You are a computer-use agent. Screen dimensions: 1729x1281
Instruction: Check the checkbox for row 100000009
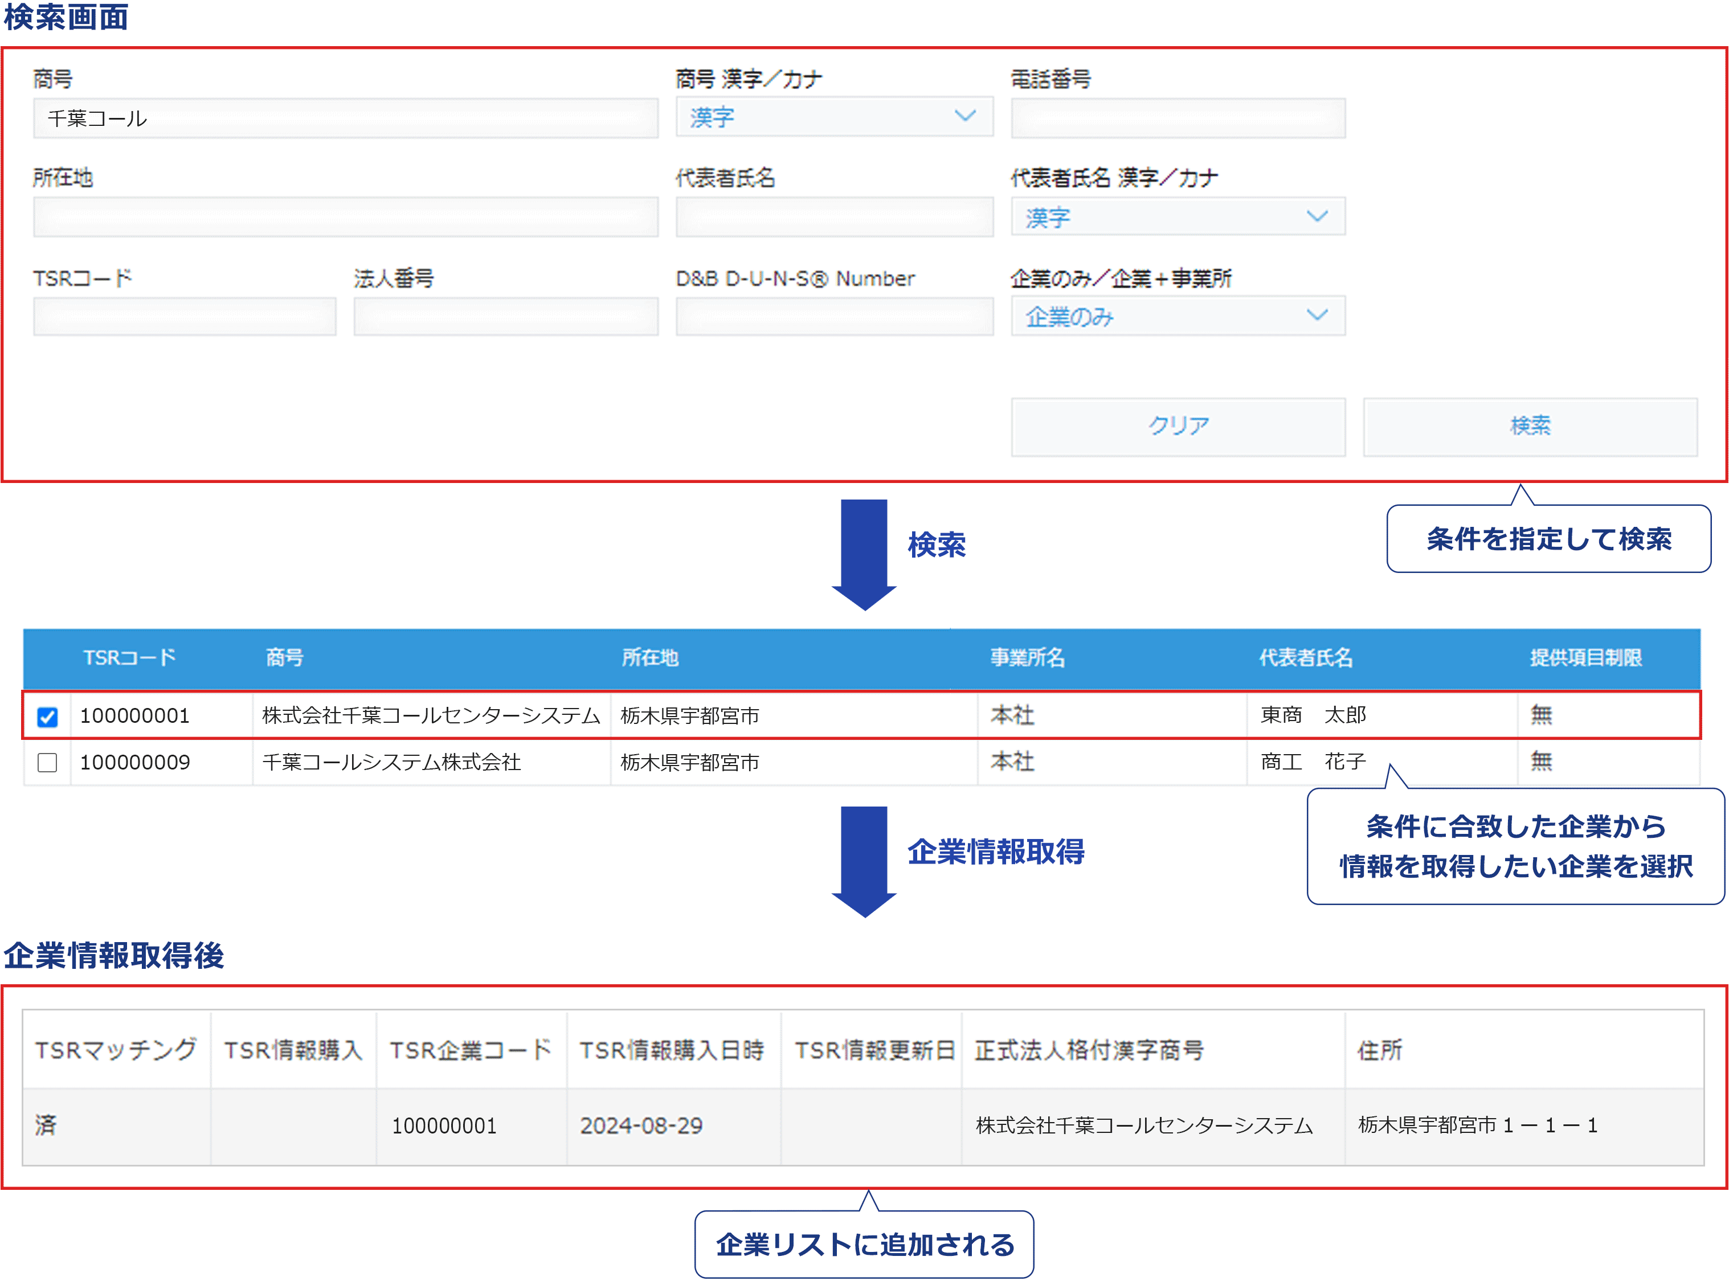click(47, 762)
